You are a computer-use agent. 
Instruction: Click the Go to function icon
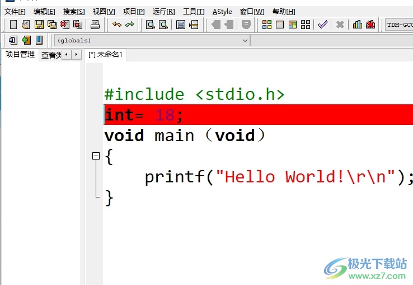181,25
